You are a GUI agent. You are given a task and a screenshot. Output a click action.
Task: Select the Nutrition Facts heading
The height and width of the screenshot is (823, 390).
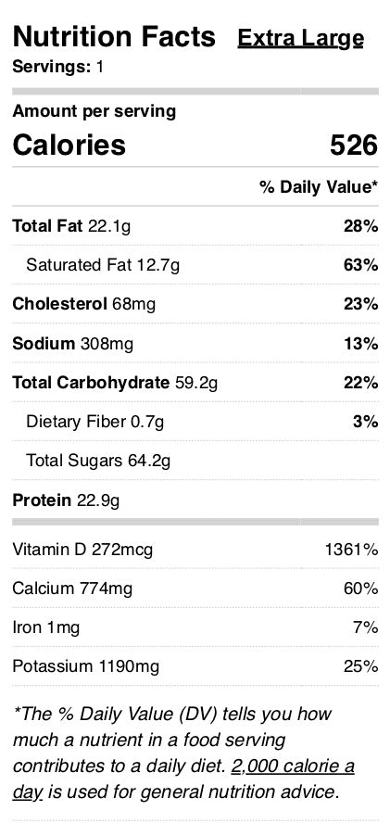coord(114,37)
